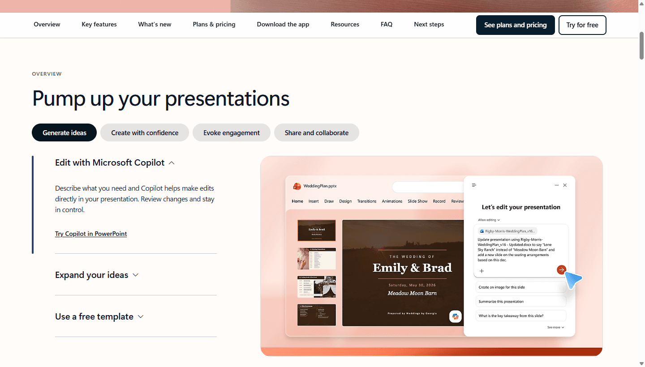Select the third slide thumbnail
The width and height of the screenshot is (645, 367).
click(x=317, y=287)
